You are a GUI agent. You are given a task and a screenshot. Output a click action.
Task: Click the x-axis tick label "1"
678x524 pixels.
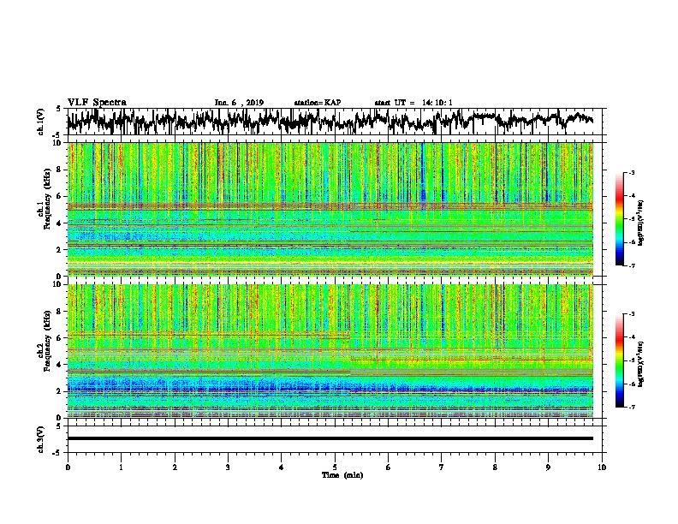pos(121,467)
